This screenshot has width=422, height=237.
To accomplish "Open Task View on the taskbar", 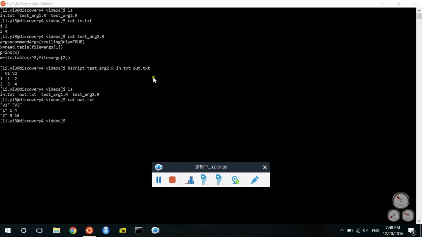I will (40, 230).
